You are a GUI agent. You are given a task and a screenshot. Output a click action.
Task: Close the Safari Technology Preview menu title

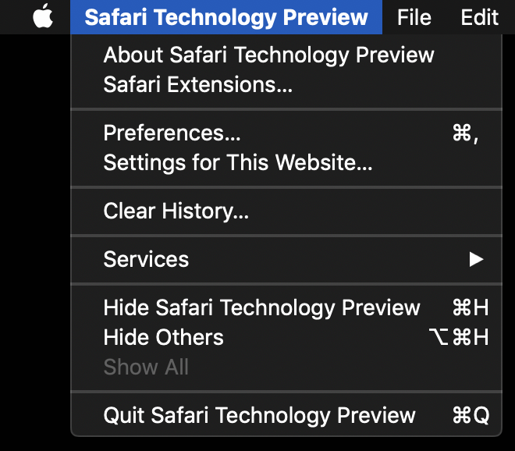coord(226,17)
